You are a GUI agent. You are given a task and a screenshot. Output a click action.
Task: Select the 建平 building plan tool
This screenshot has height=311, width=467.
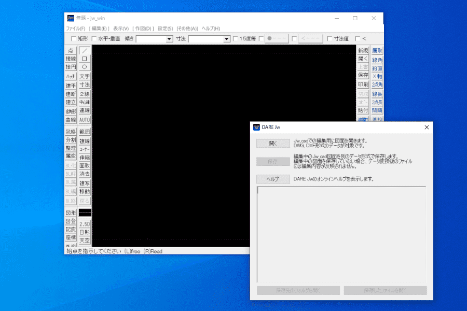[x=71, y=86]
